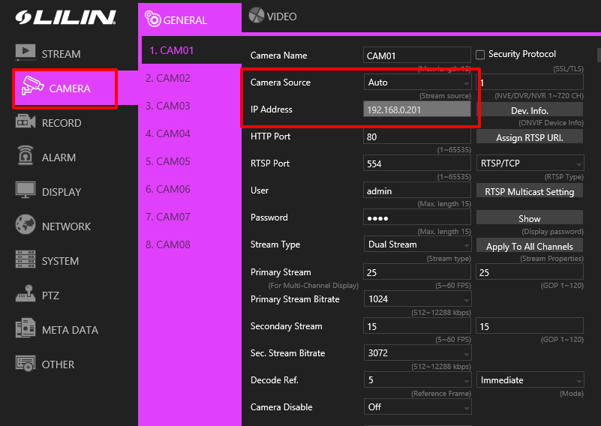Switch to the Video tab
601x426 pixels.
pyautogui.click(x=273, y=16)
